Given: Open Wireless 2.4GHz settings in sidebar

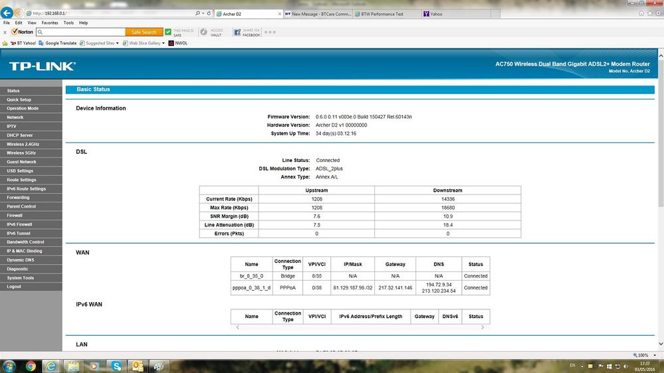Looking at the screenshot, I should 31,144.
